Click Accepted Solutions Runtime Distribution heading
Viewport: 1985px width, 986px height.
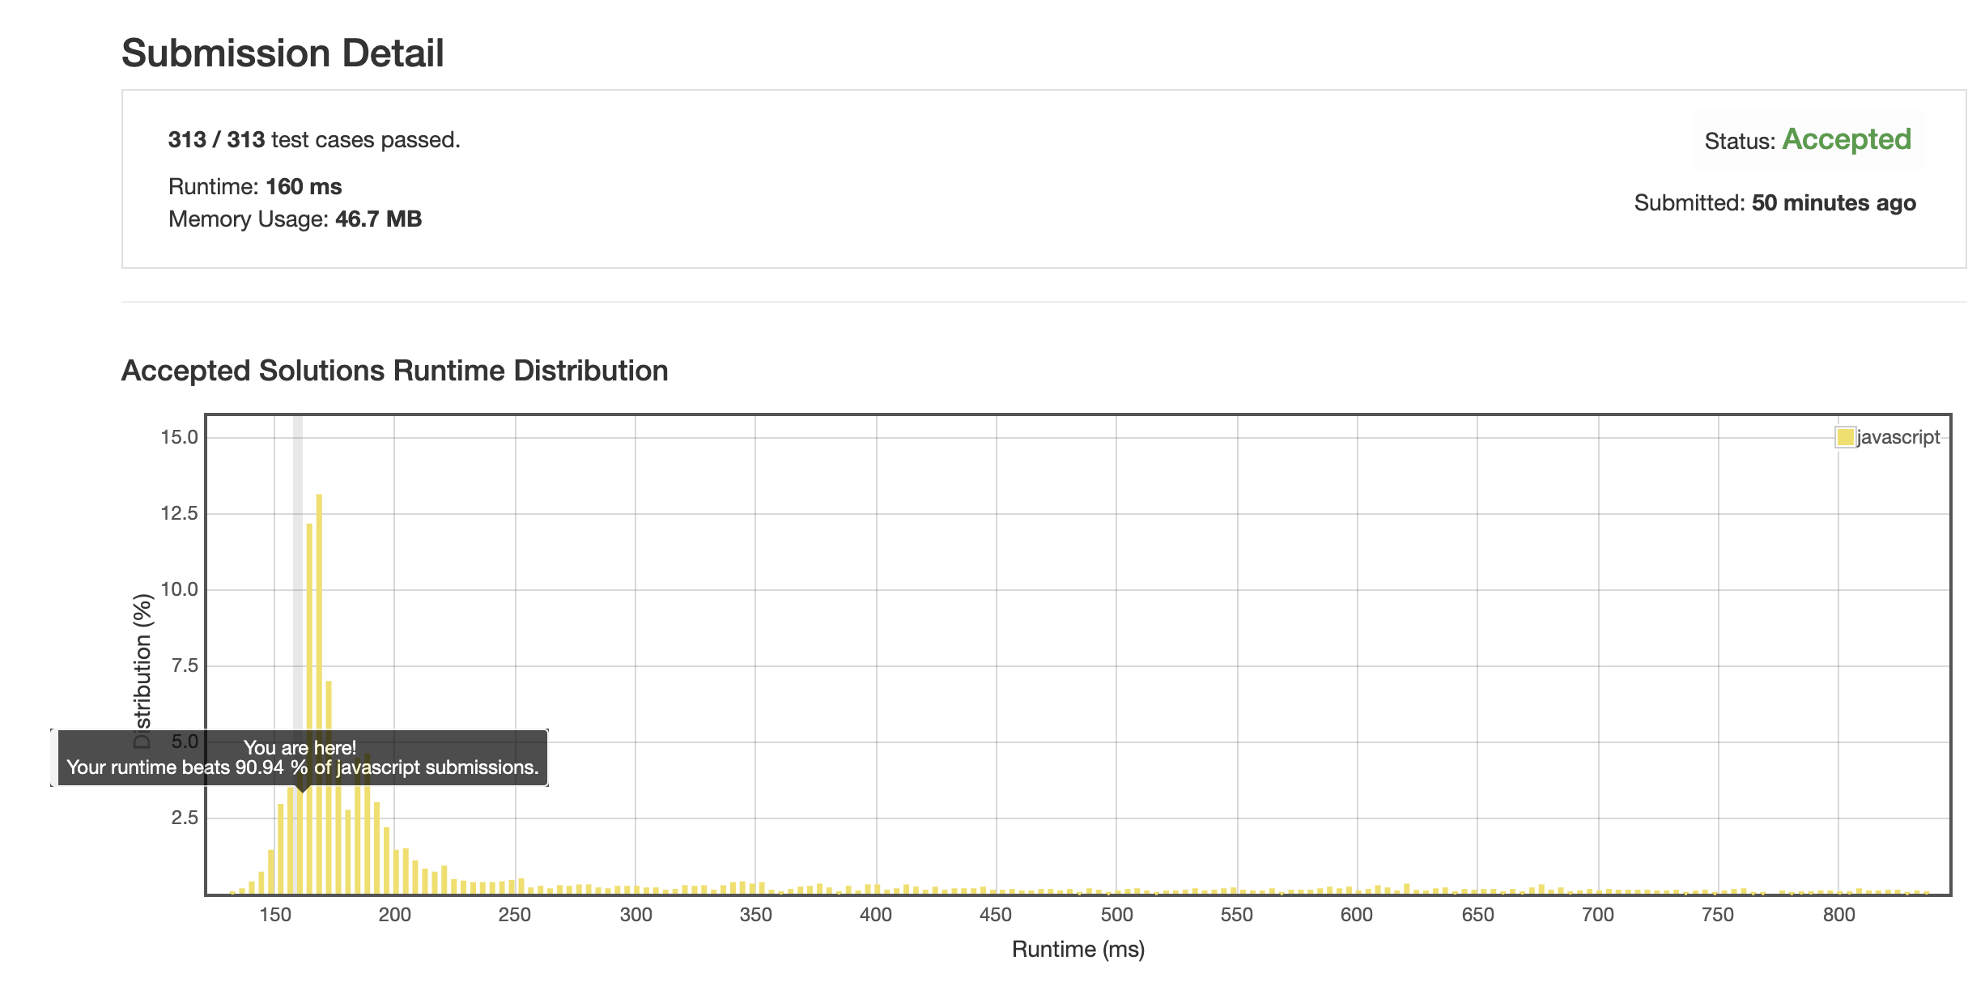click(x=394, y=371)
